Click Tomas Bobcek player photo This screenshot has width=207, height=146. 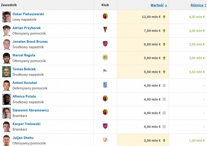pos(7,72)
